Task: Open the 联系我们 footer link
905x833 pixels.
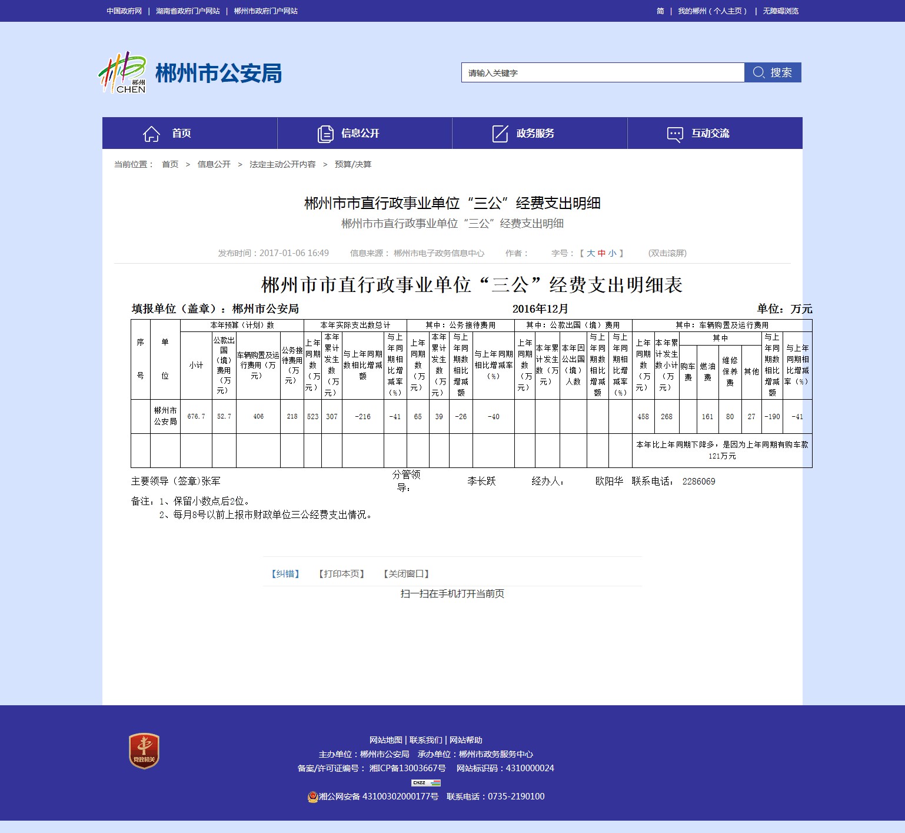Action: (x=426, y=740)
